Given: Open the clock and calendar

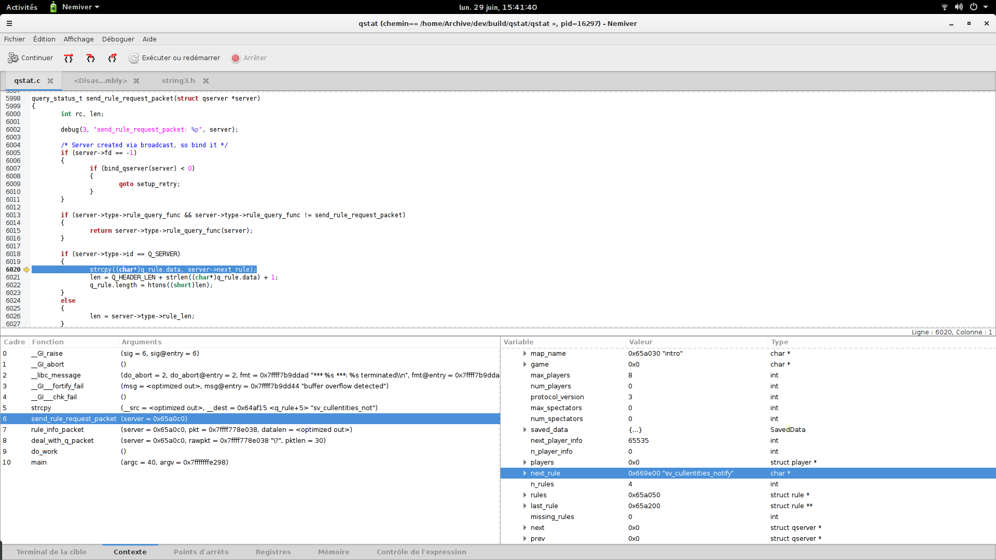Looking at the screenshot, I should (x=498, y=7).
